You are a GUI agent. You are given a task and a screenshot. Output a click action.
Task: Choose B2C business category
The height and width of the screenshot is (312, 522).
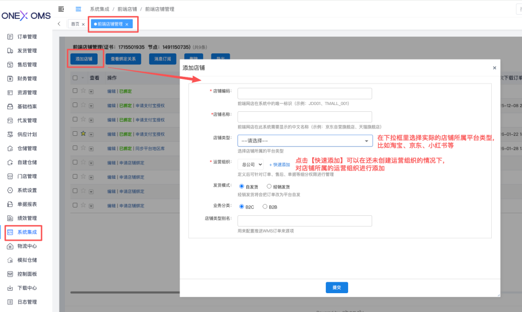point(242,206)
